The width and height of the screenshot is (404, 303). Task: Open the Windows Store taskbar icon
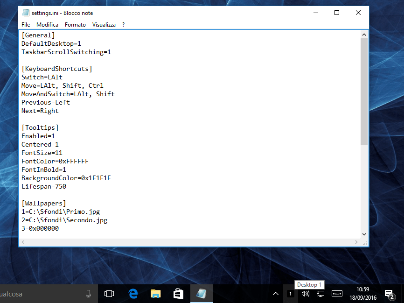point(178,294)
